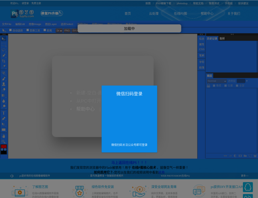
Task: Toggle the 距离 checkbox
Action: click(45, 30)
